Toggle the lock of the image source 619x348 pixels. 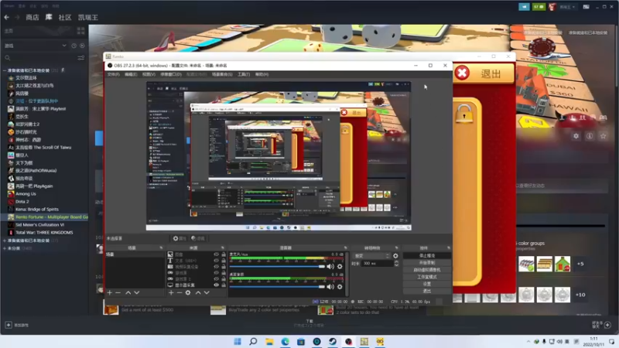pos(224,254)
